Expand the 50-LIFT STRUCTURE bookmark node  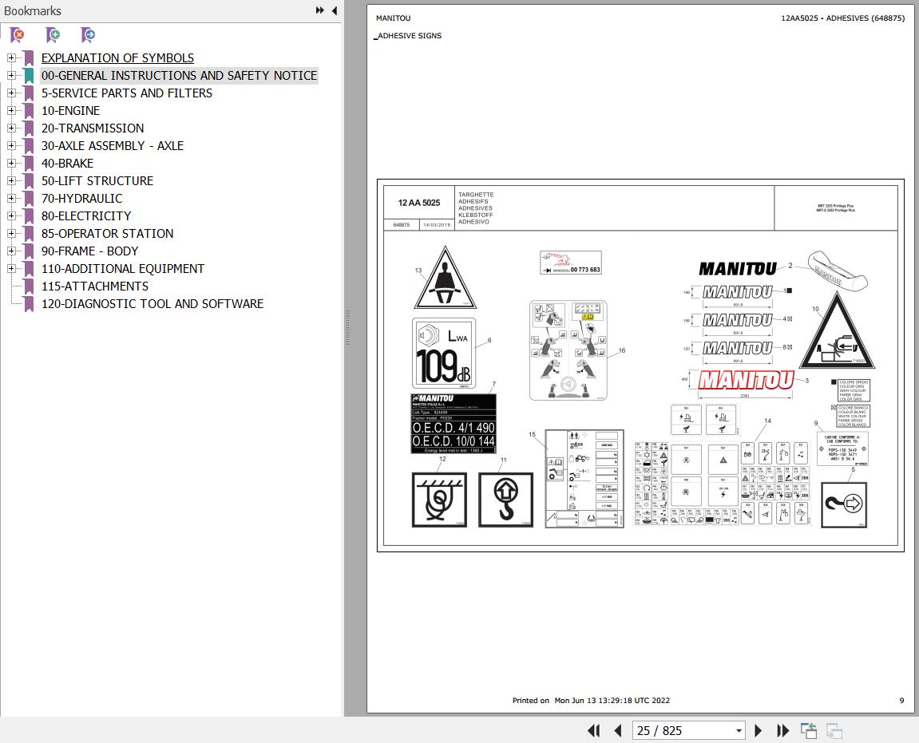point(11,181)
